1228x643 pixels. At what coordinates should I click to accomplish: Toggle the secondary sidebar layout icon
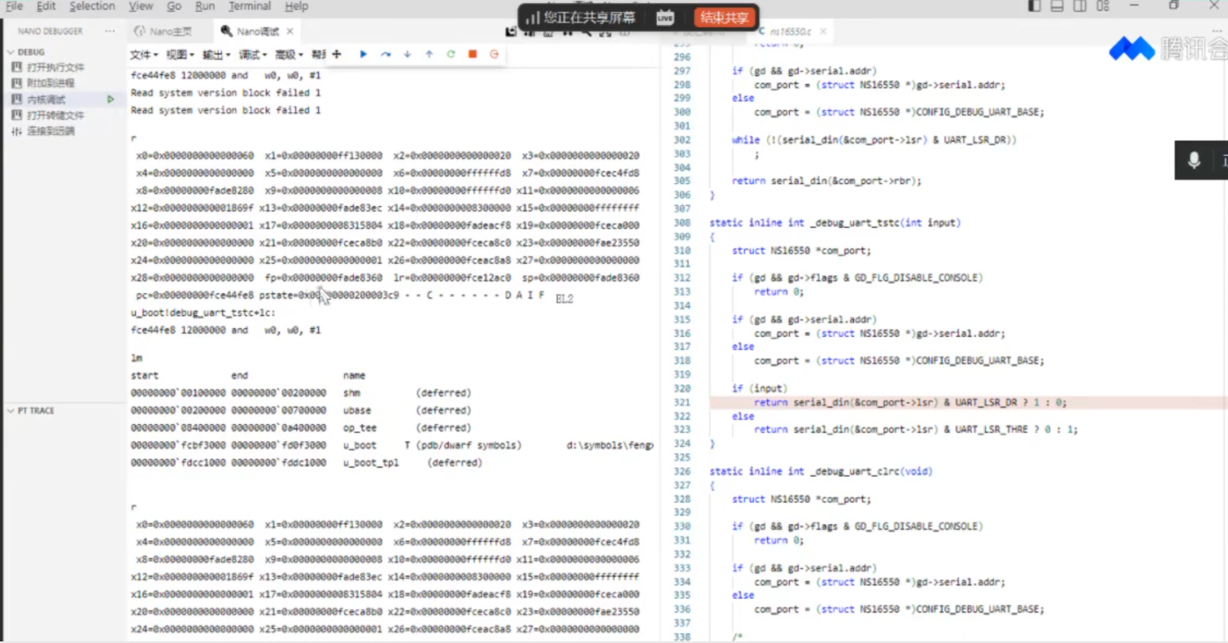coord(1079,6)
